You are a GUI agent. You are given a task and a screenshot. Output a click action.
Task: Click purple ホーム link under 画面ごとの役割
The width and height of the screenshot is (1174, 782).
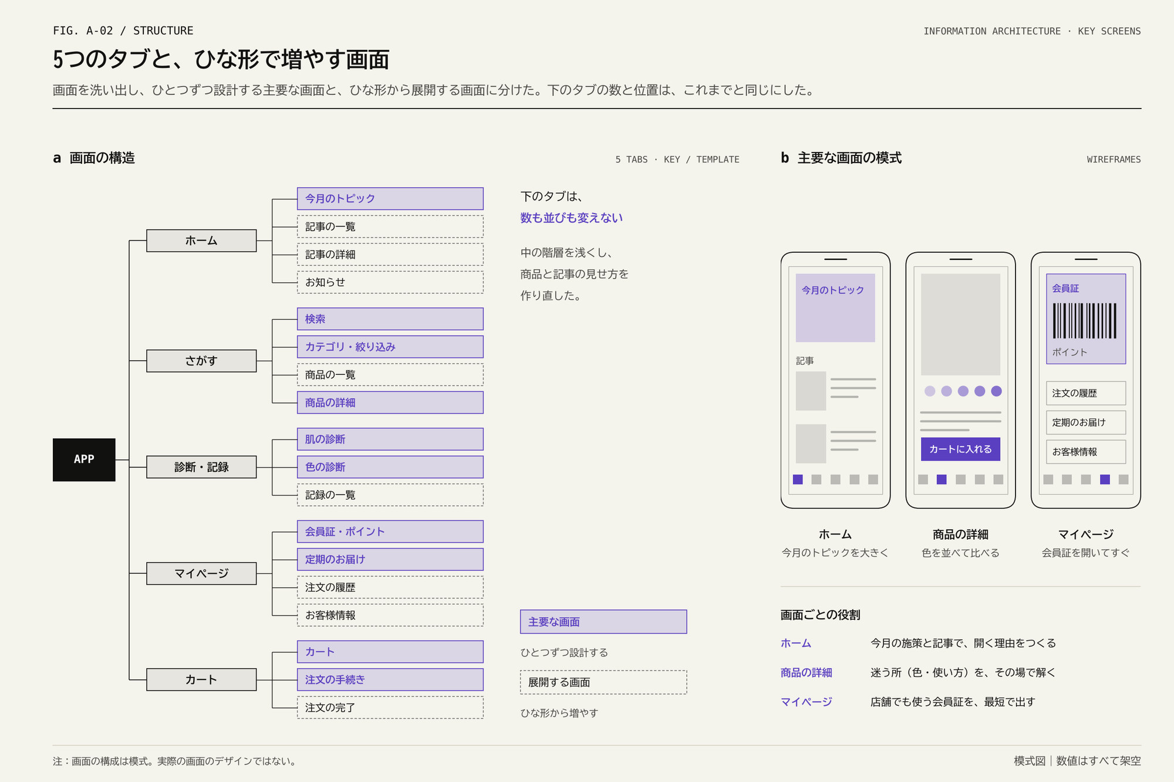click(795, 643)
